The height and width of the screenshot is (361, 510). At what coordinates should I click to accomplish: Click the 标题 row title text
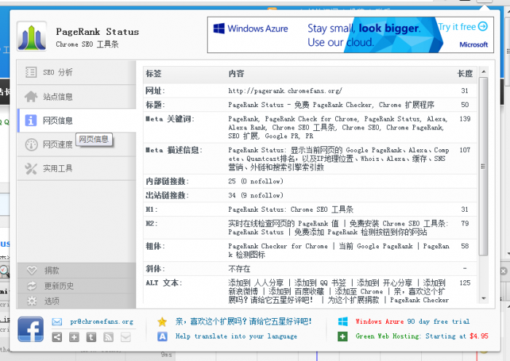pos(331,105)
